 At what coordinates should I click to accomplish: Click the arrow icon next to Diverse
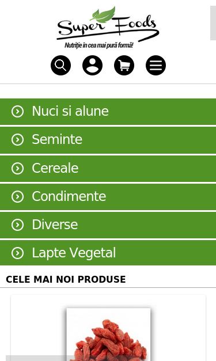point(17,225)
